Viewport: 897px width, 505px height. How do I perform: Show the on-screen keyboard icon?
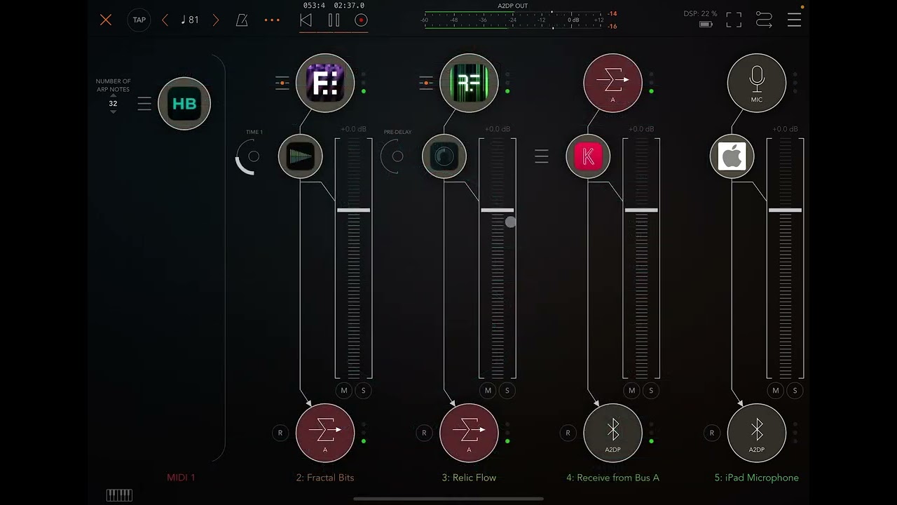point(119,495)
